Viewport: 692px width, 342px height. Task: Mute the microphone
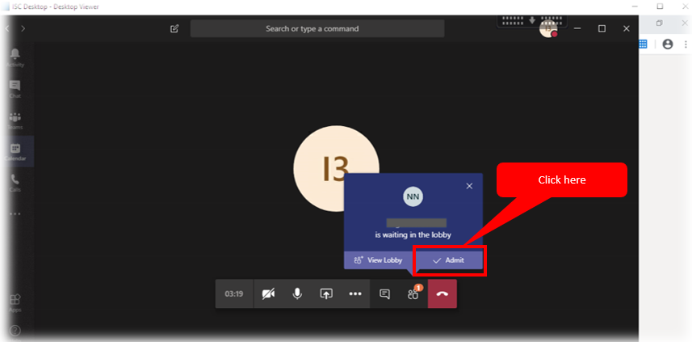click(x=297, y=293)
